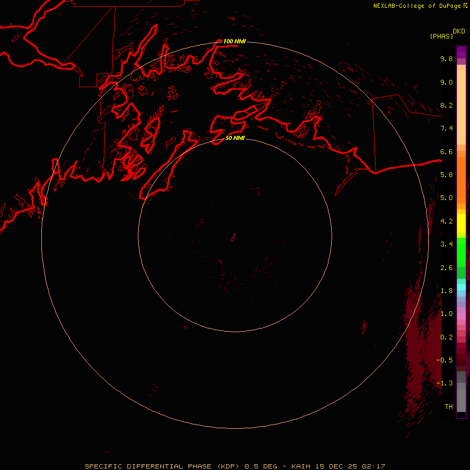
Task: Click the TH threshold label
Action: point(449,407)
